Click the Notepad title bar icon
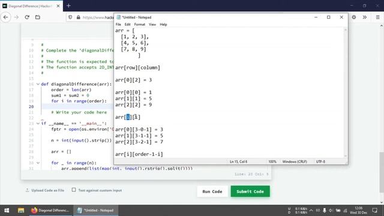Screen dimensions: 384x216 [119, 17]
